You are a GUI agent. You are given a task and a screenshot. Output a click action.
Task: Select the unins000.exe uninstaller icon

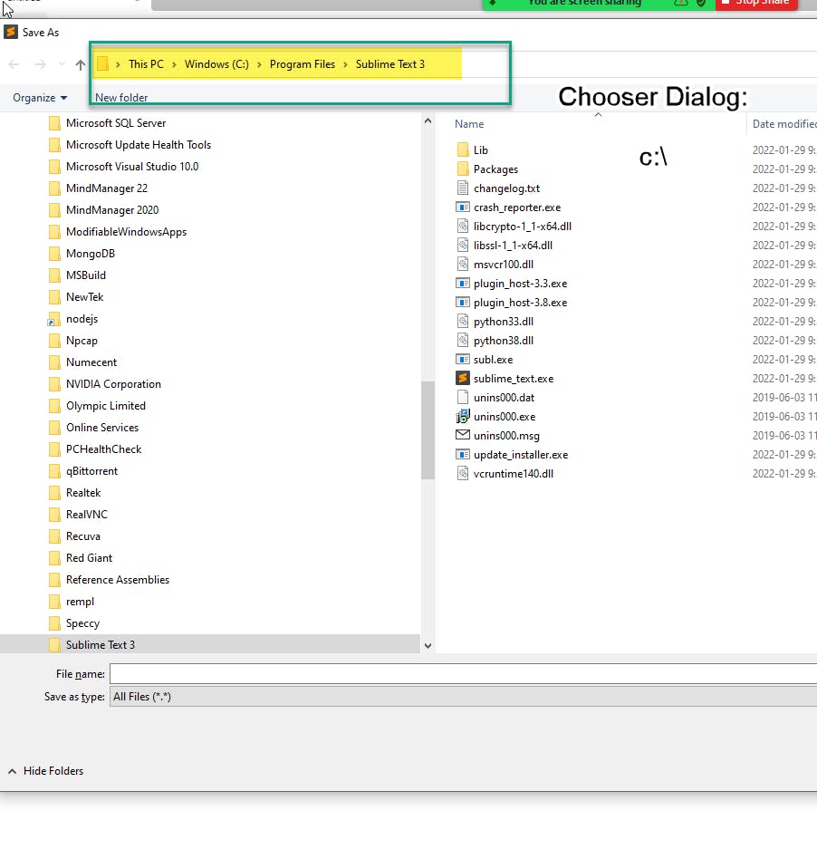(x=463, y=416)
